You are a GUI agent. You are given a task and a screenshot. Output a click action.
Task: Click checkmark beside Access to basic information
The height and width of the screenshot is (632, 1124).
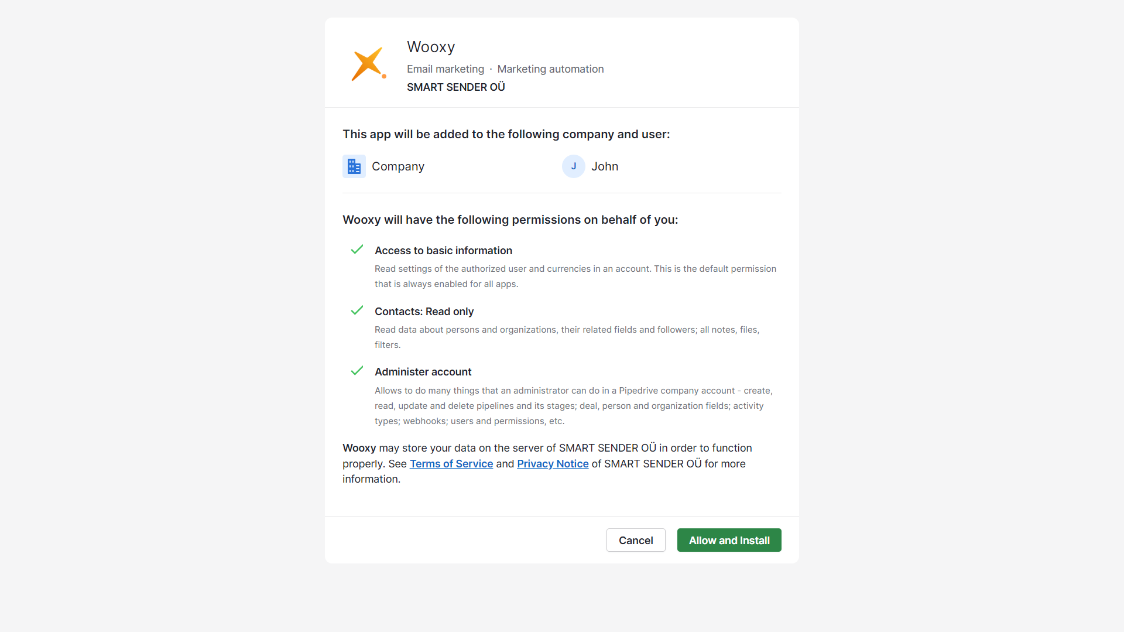pyautogui.click(x=357, y=250)
